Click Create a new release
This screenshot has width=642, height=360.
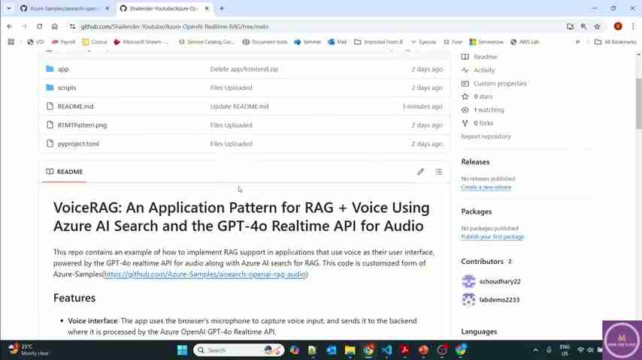pyautogui.click(x=486, y=187)
